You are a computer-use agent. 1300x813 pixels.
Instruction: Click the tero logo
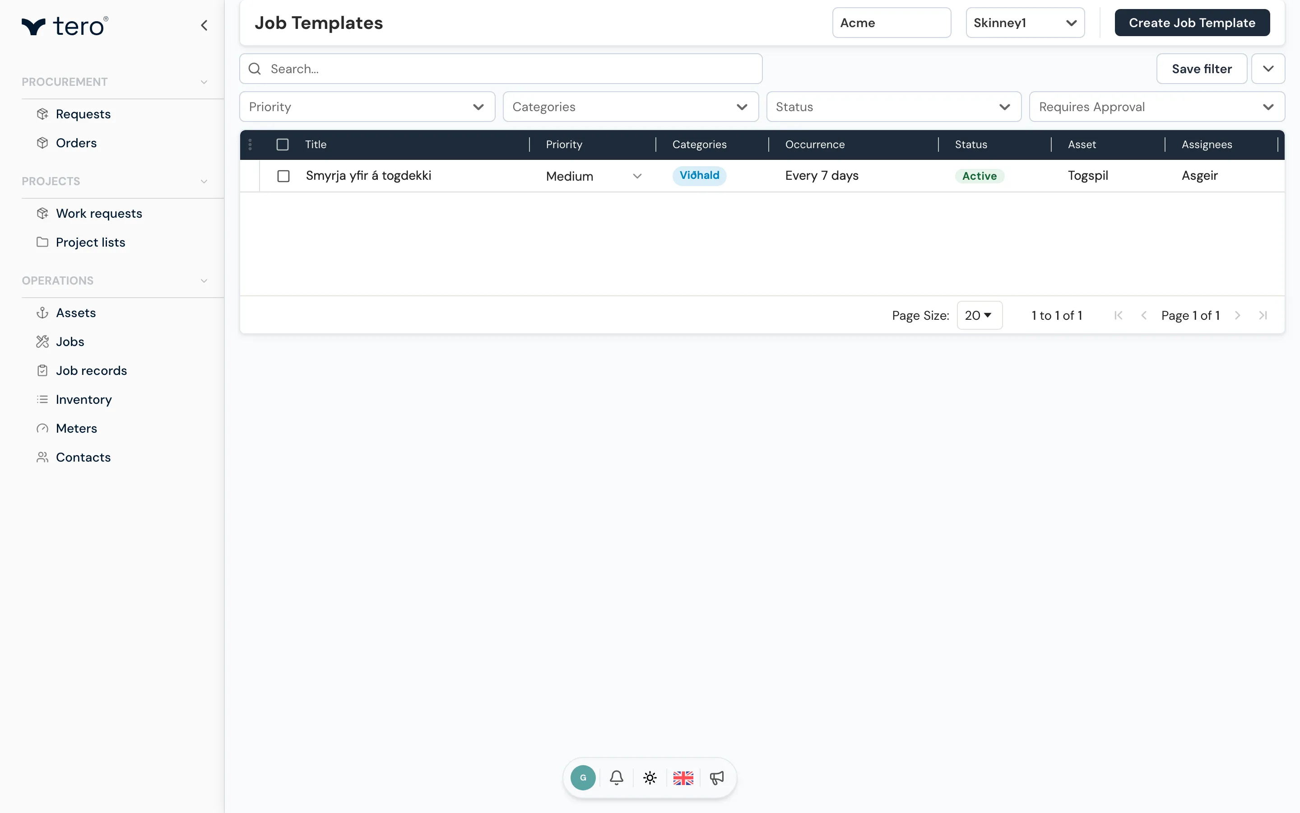coord(65,26)
